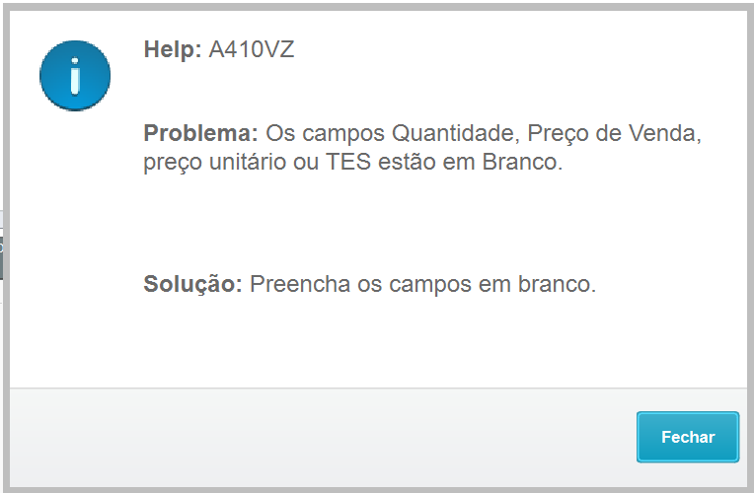Click the Os campos words after Problema:
This screenshot has width=754, height=493.
tap(325, 133)
